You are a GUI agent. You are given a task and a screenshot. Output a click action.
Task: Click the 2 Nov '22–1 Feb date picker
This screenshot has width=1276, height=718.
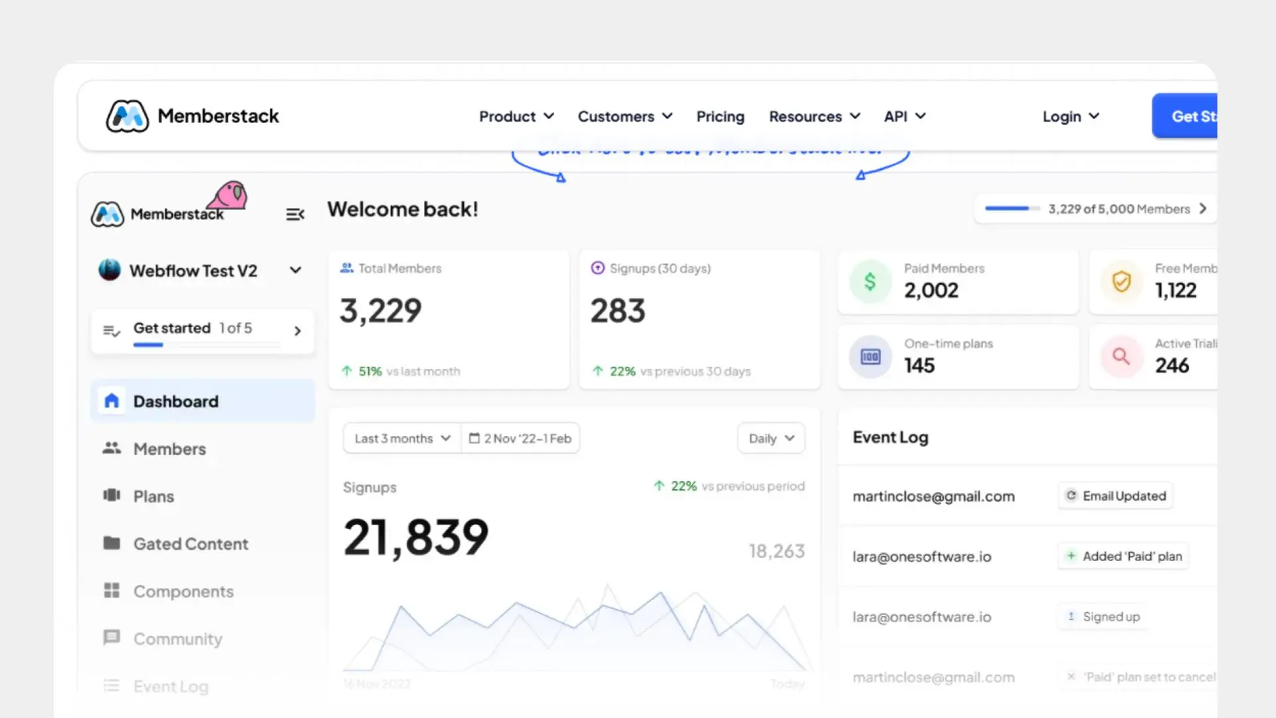pos(520,439)
